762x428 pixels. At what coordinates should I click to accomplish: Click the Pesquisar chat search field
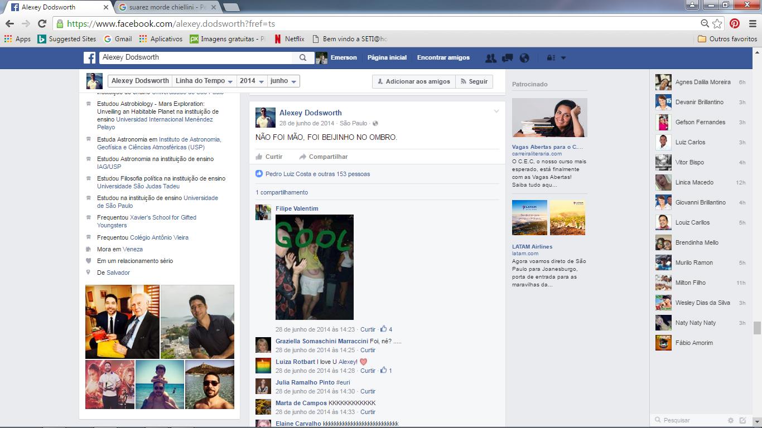[689, 420]
